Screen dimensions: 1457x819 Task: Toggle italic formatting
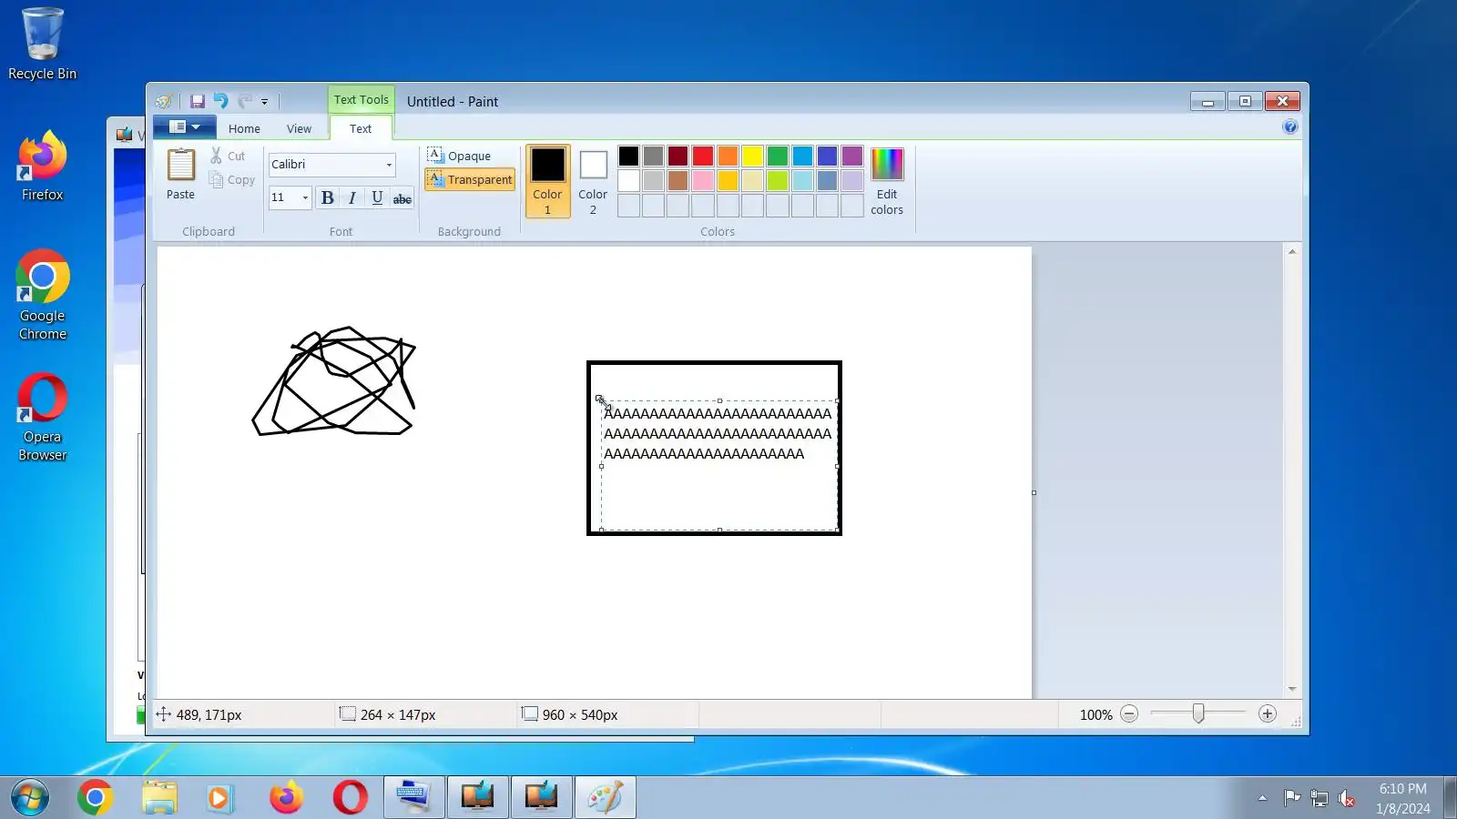click(x=352, y=198)
